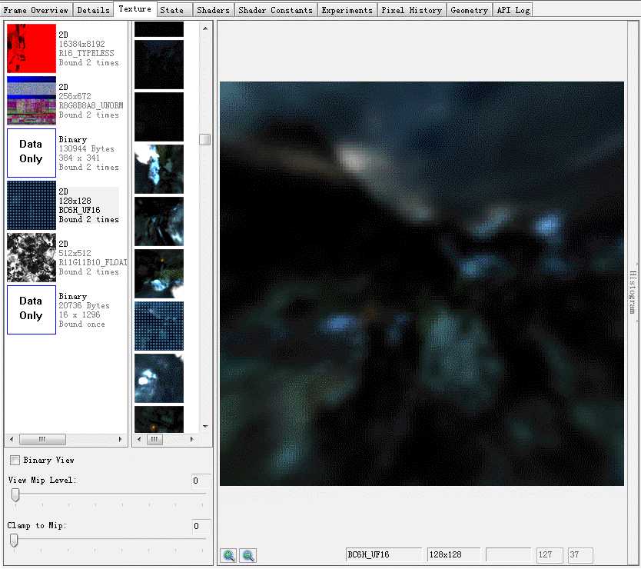The image size is (641, 569).
Task: Select the 20736 Bytes Data Only entry
Action: pyautogui.click(x=32, y=310)
